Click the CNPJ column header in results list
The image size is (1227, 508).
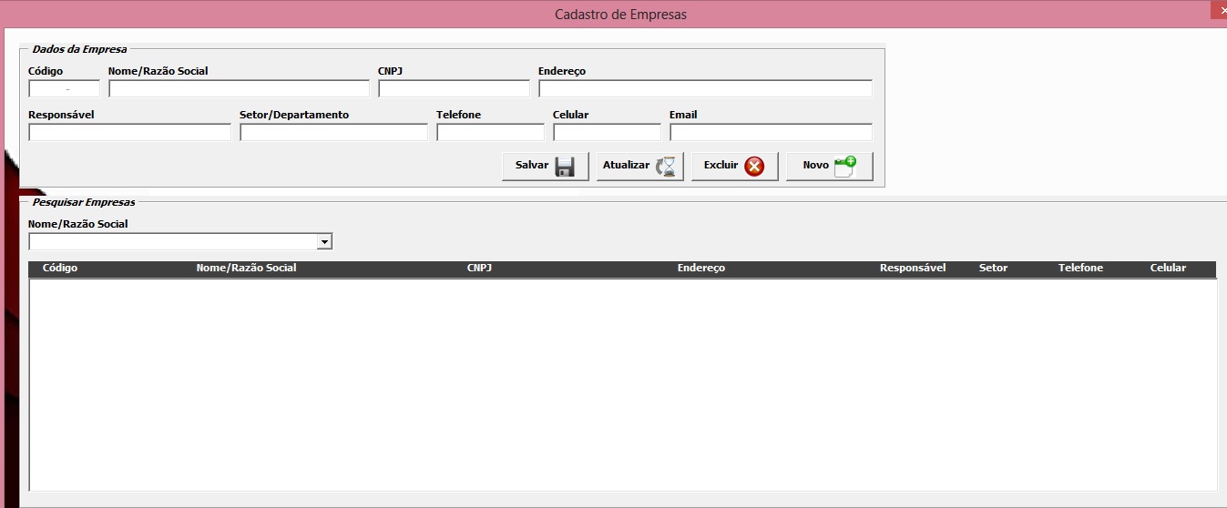pyautogui.click(x=479, y=269)
